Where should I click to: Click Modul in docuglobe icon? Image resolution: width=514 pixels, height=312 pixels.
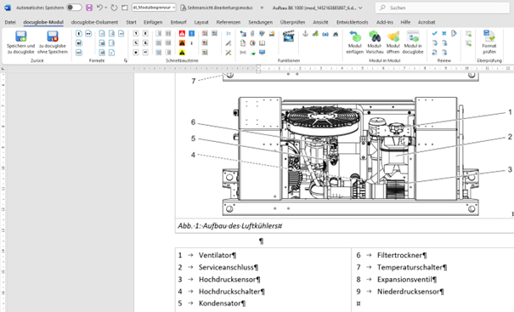[x=413, y=43]
